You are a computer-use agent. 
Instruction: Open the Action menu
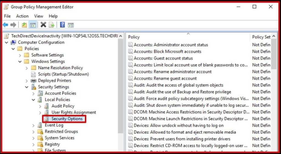click(x=22, y=16)
